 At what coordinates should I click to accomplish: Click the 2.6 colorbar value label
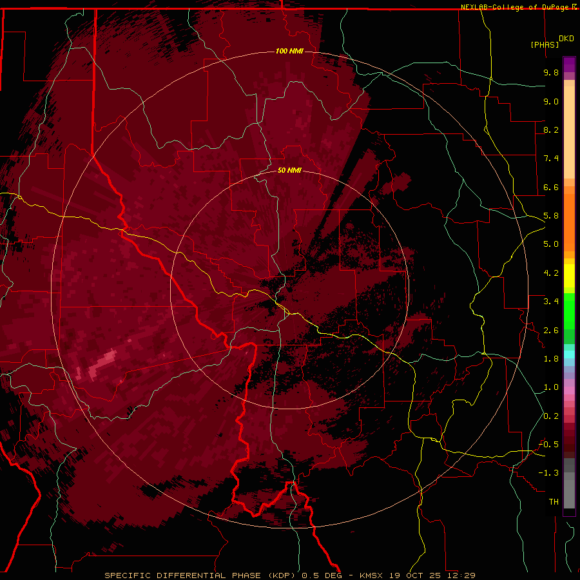551,331
